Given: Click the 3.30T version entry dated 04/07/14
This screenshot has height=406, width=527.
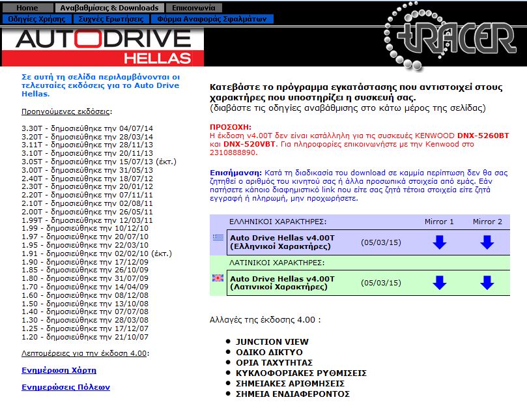Looking at the screenshot, I should coord(87,128).
